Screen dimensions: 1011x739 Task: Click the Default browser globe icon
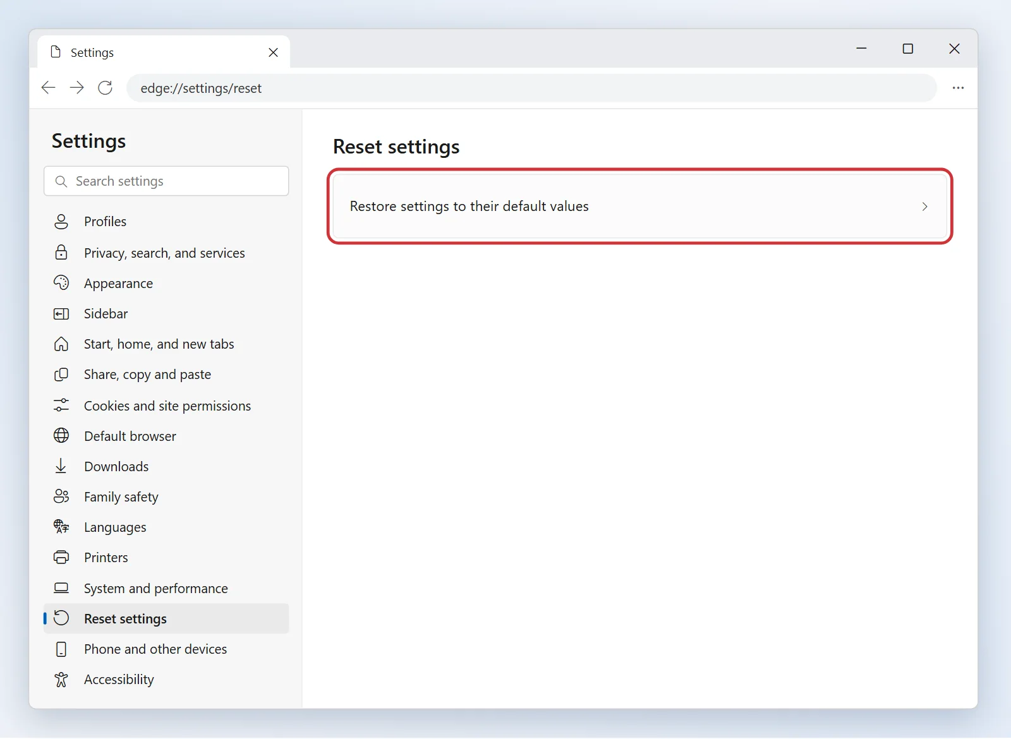tap(61, 436)
